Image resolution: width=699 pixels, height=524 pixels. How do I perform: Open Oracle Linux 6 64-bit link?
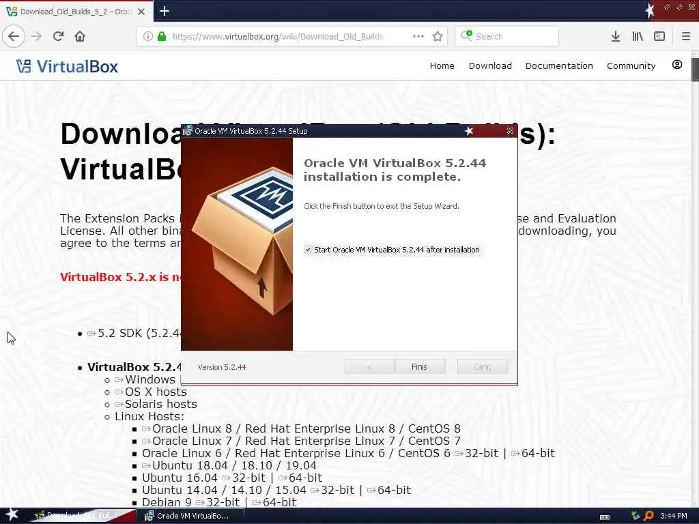533,453
